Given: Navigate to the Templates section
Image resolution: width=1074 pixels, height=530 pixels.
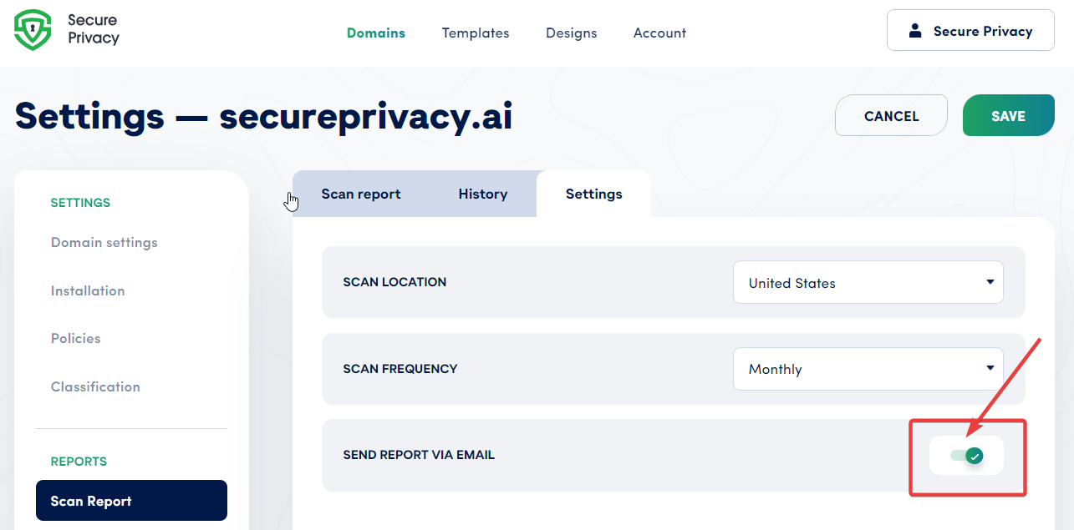Looking at the screenshot, I should pos(475,33).
